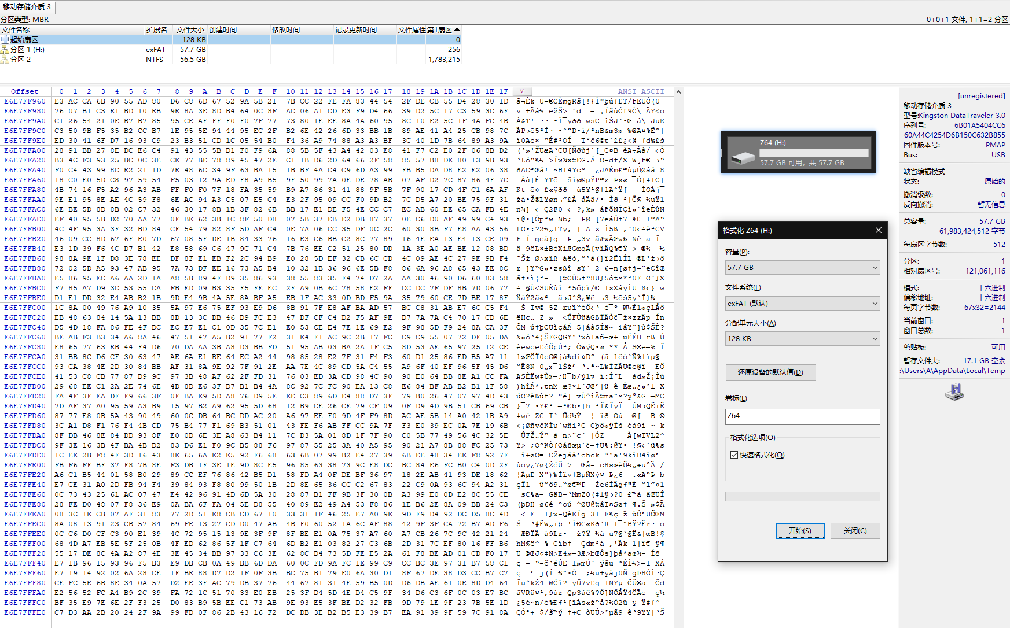
Task: Expand the 分配单元大小 dropdown showing 128 KB
Action: (x=802, y=338)
